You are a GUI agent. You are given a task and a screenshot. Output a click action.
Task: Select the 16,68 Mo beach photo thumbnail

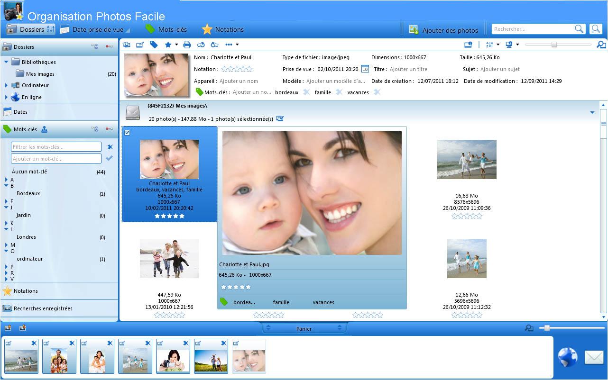point(467,159)
